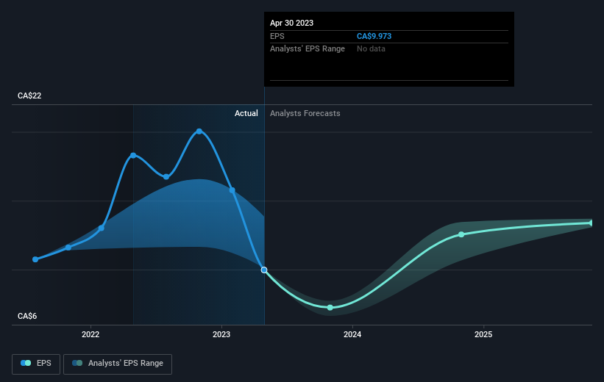The image size is (604, 382).
Task: Toggle the EPS legend series
Action: [x=36, y=364]
